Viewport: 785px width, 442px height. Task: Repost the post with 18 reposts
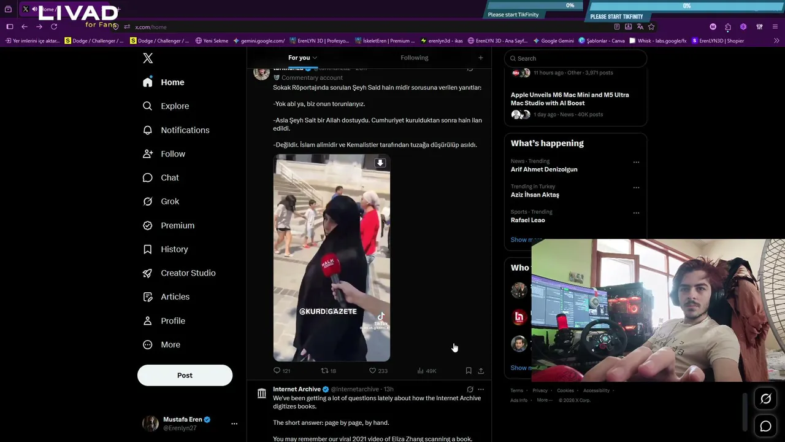pyautogui.click(x=329, y=371)
